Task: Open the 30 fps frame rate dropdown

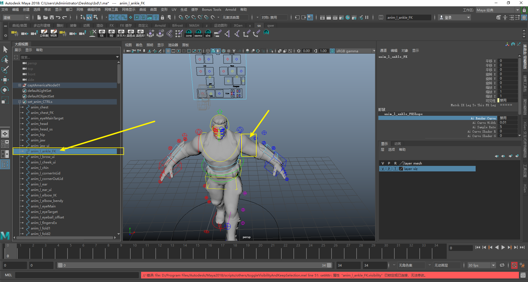Action: pyautogui.click(x=481, y=265)
